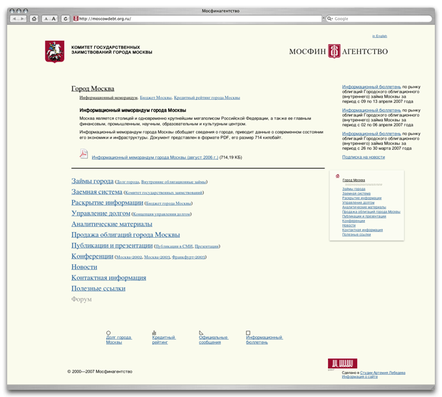The image size is (442, 397).
Task: Click Подписка на новости subscription link
Action: pos(363,157)
